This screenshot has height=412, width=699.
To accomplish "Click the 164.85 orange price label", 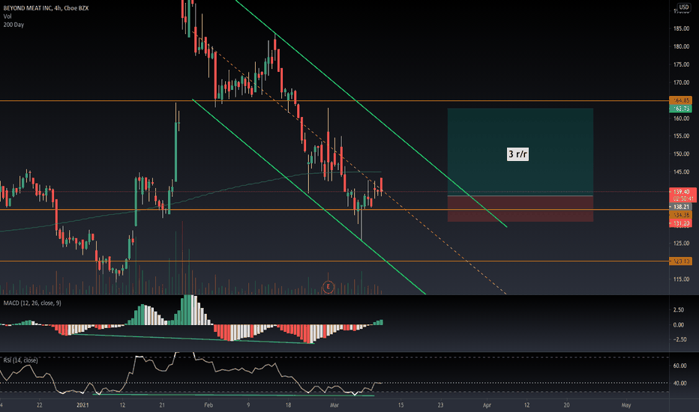I will pyautogui.click(x=681, y=100).
